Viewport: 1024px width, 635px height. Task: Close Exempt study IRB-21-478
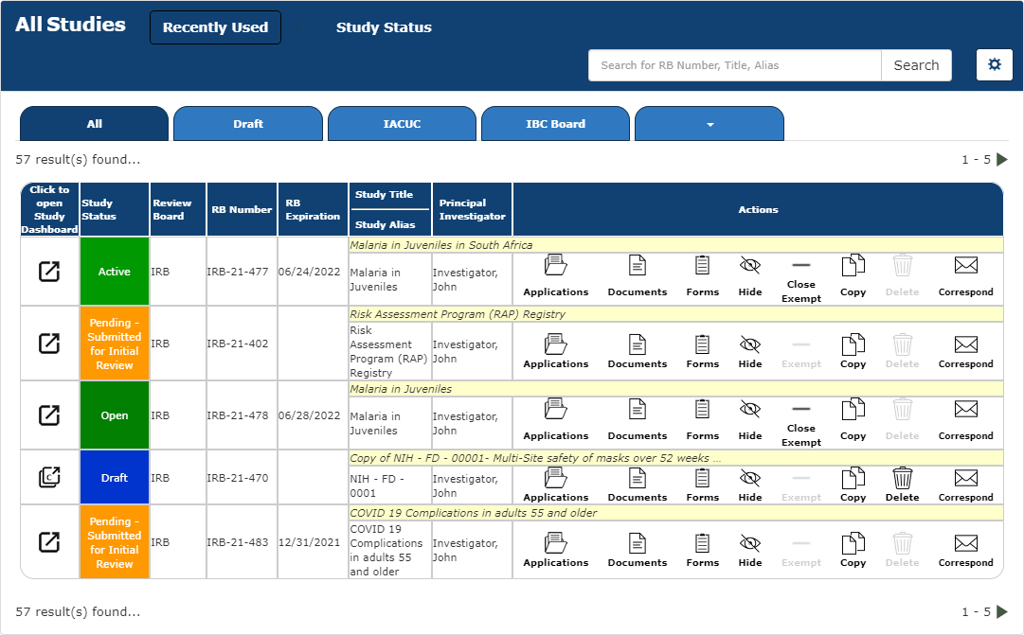coord(801,425)
